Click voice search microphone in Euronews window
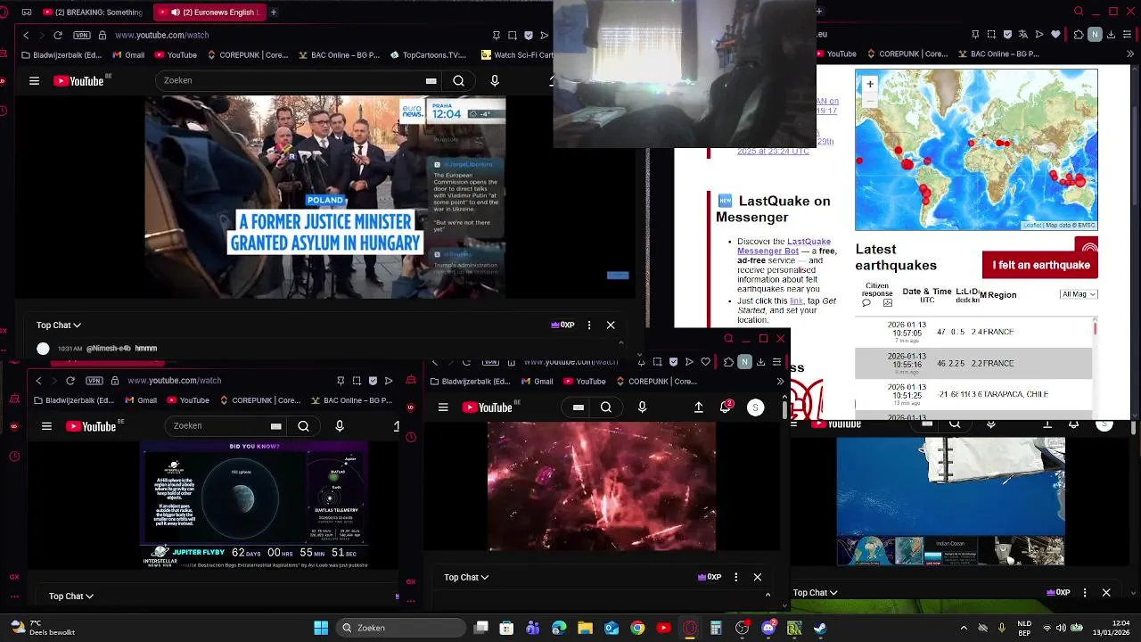This screenshot has height=642, width=1141. click(495, 81)
